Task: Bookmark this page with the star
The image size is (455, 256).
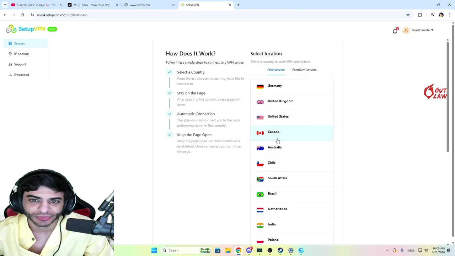Action: (408, 15)
